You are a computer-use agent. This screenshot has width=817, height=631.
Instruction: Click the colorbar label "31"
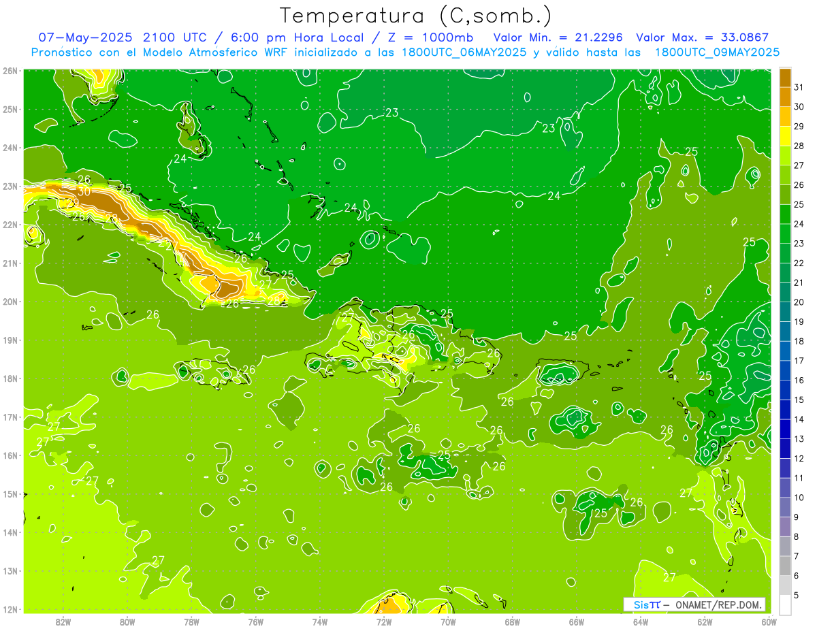click(799, 87)
